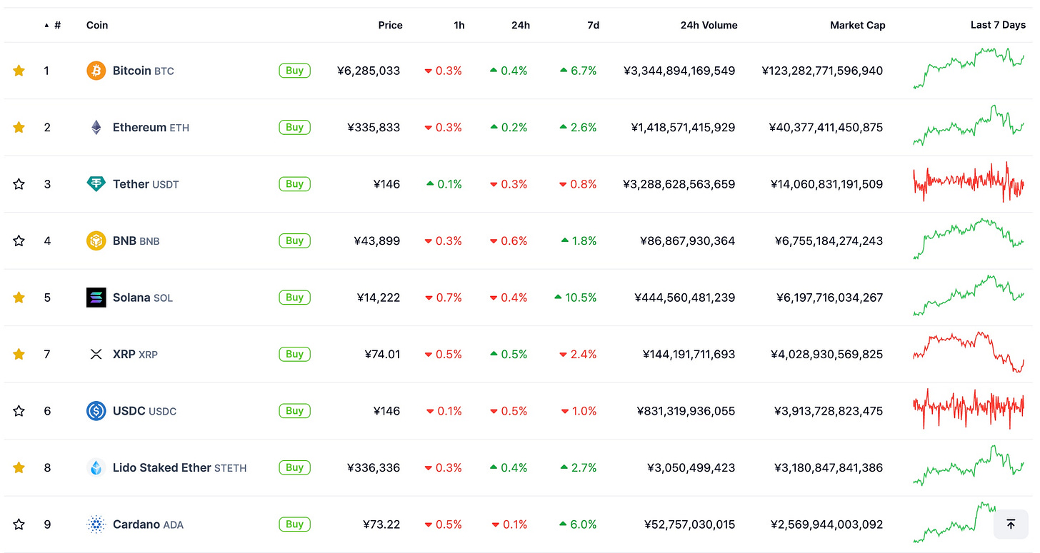Sort by the Coin column header
1040x553 pixels.
[97, 25]
